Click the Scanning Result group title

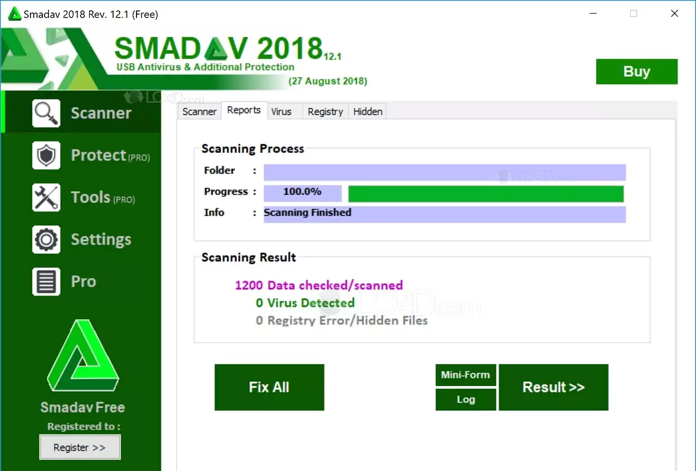click(248, 257)
